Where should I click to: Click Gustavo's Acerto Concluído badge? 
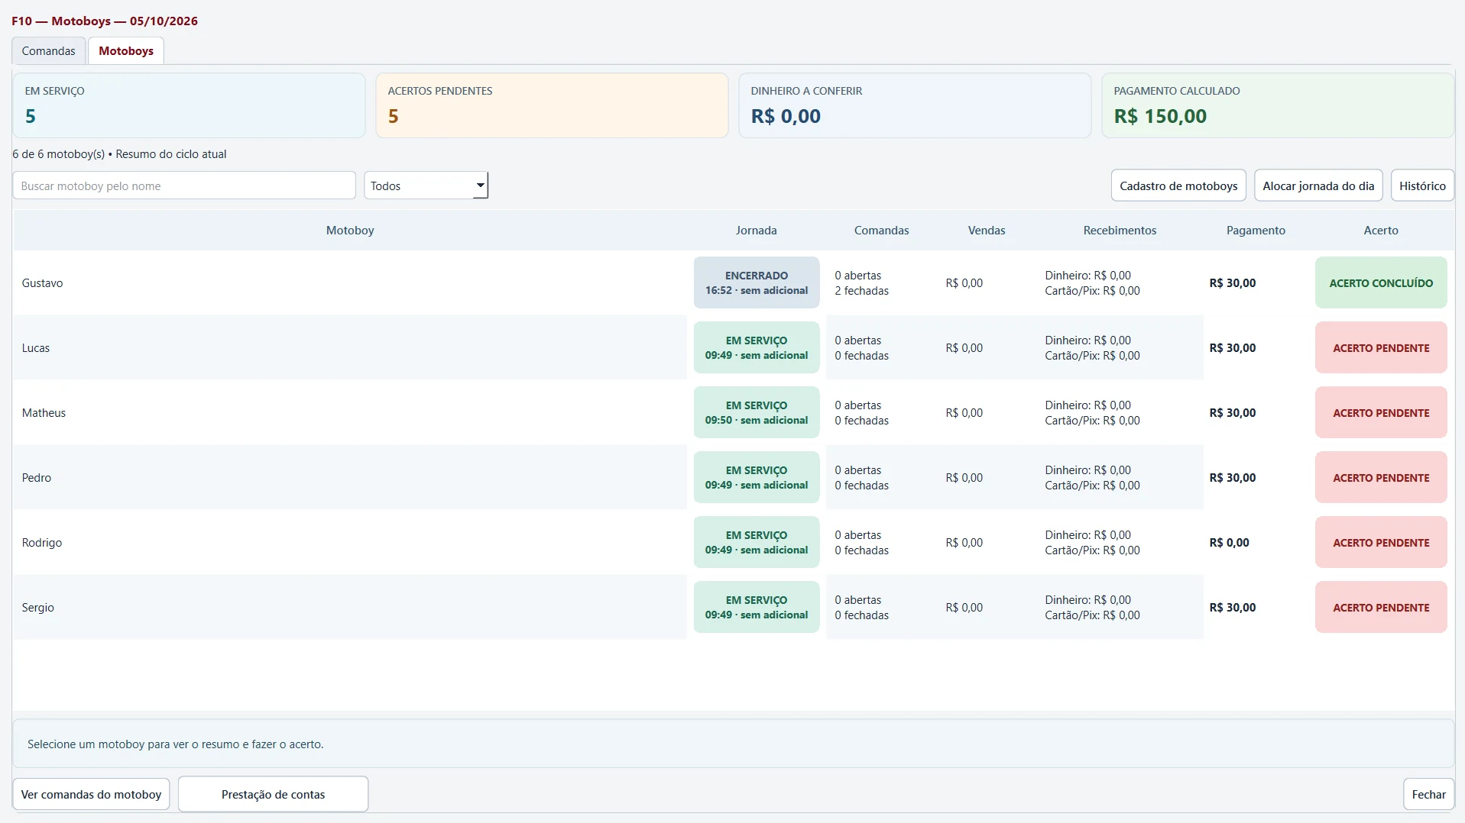pyautogui.click(x=1381, y=282)
